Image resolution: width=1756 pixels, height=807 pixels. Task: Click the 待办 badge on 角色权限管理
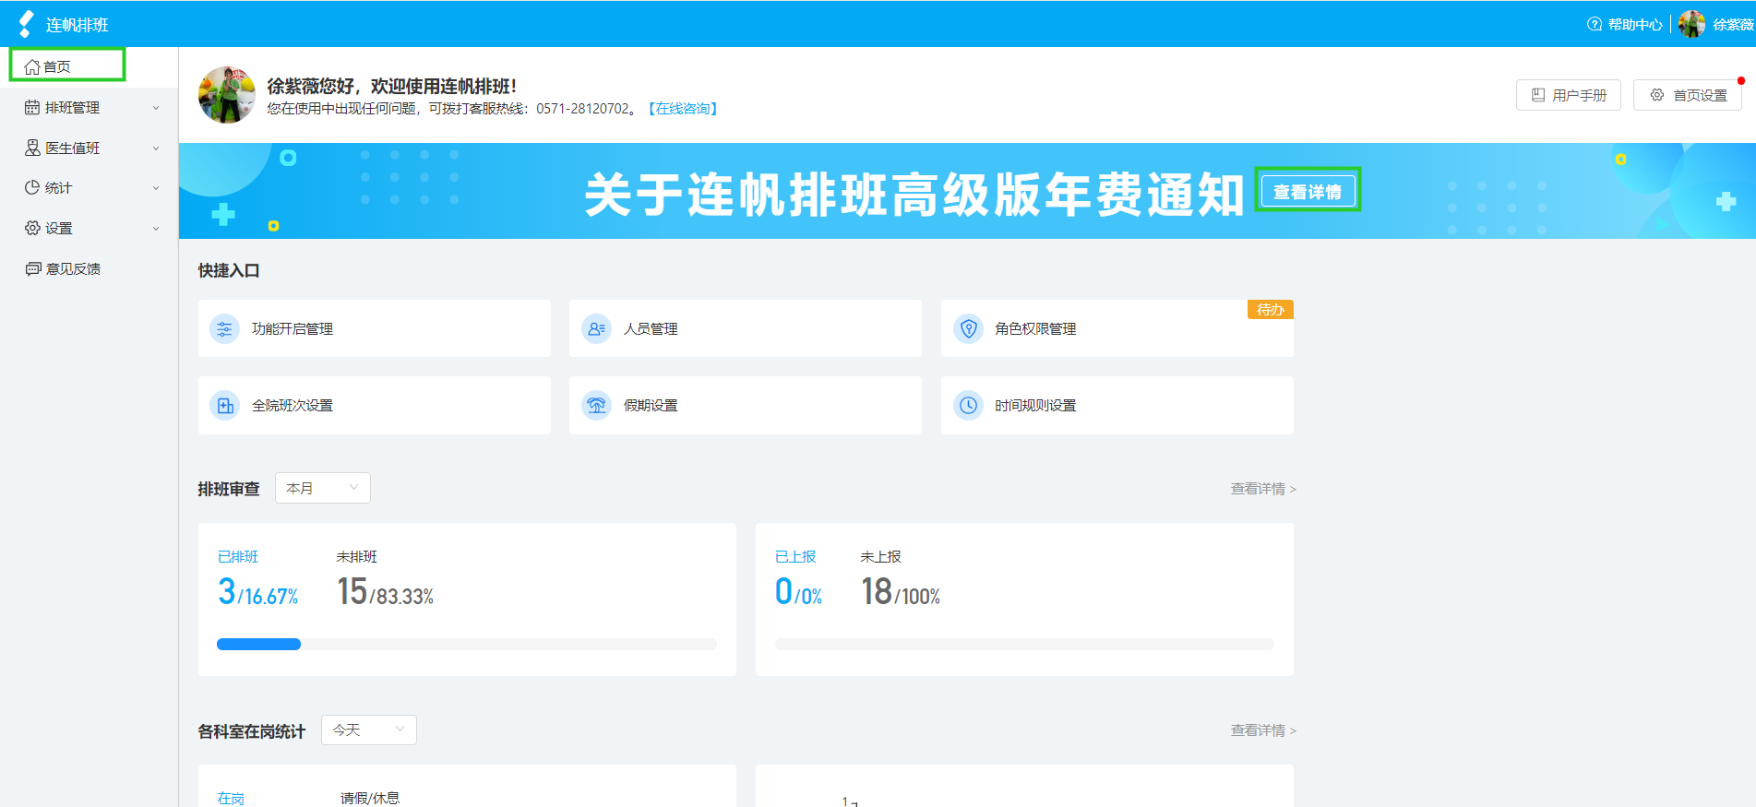[x=1271, y=310]
